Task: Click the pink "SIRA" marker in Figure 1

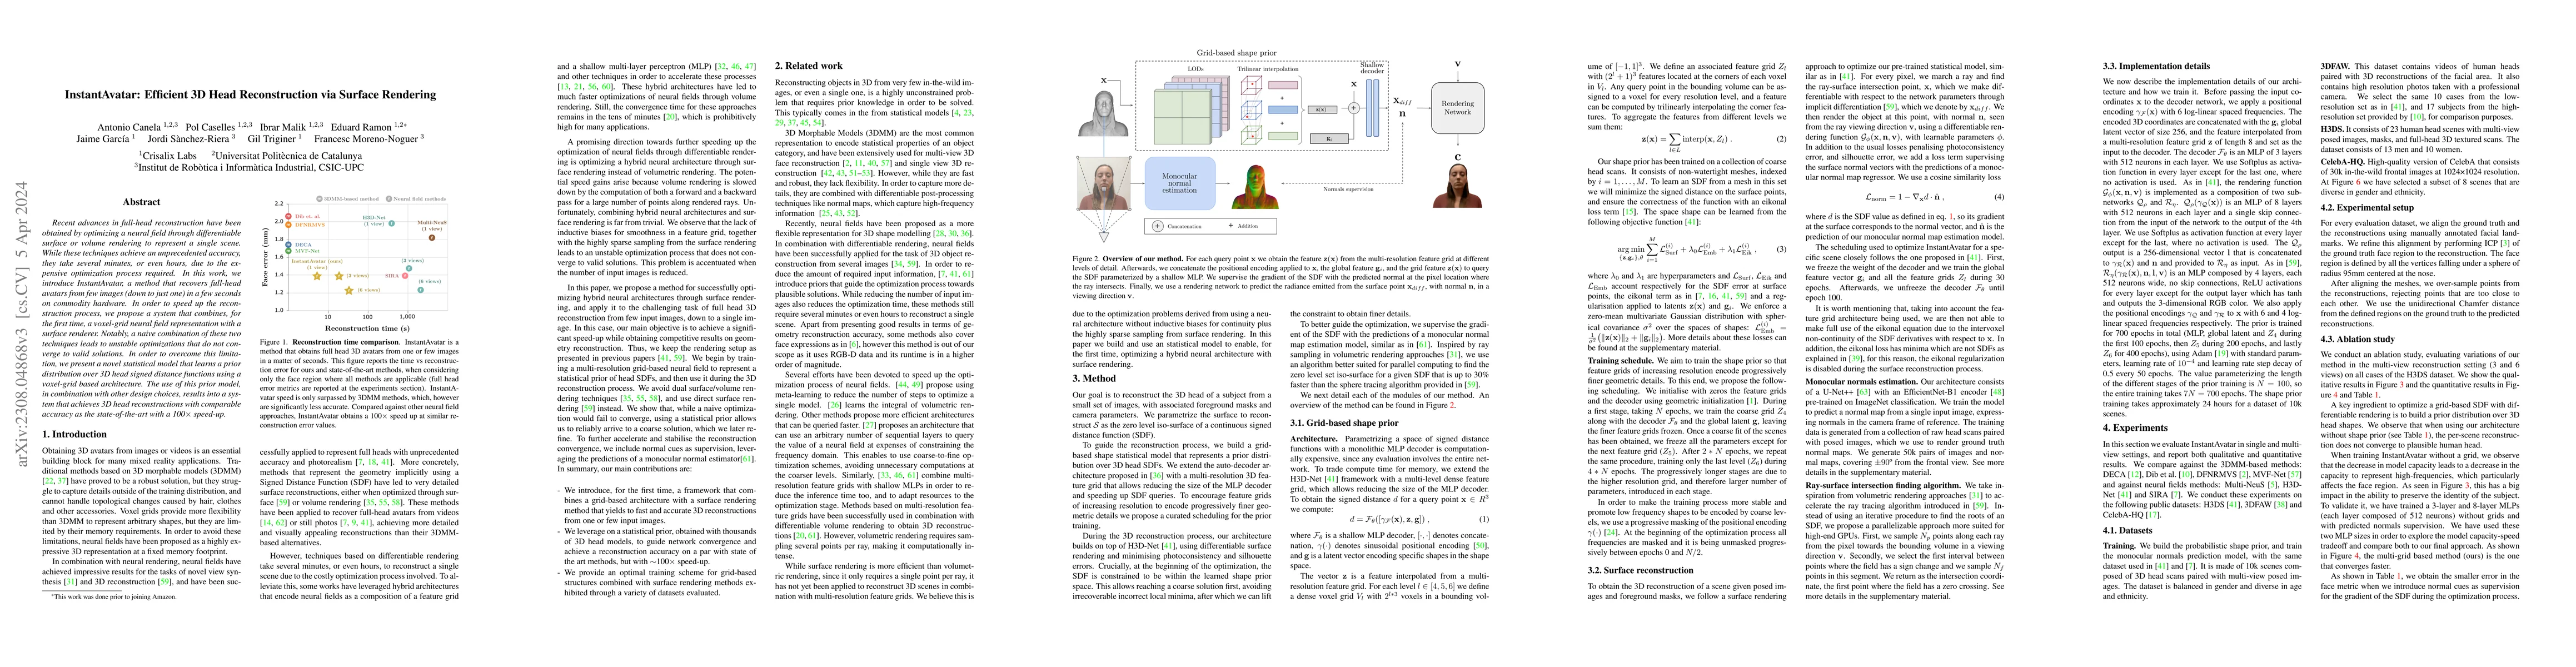Action: coord(405,276)
